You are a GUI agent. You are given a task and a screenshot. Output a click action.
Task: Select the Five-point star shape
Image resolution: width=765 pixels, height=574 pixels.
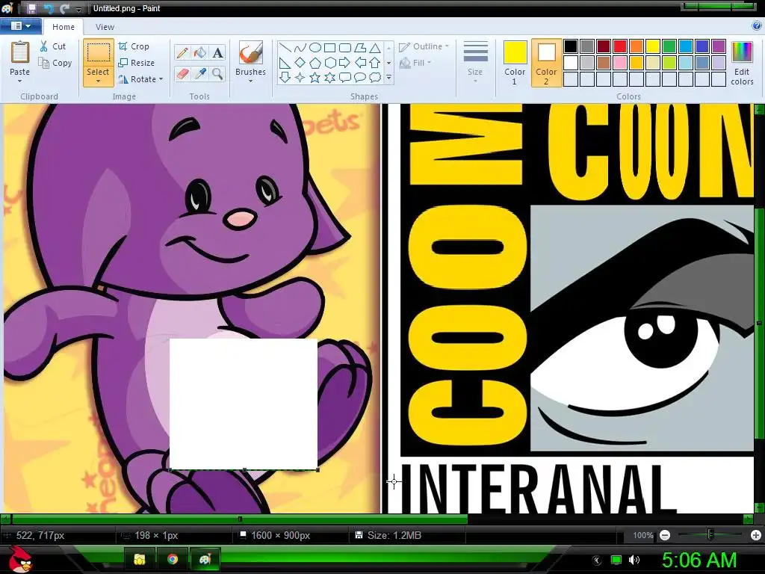click(315, 78)
